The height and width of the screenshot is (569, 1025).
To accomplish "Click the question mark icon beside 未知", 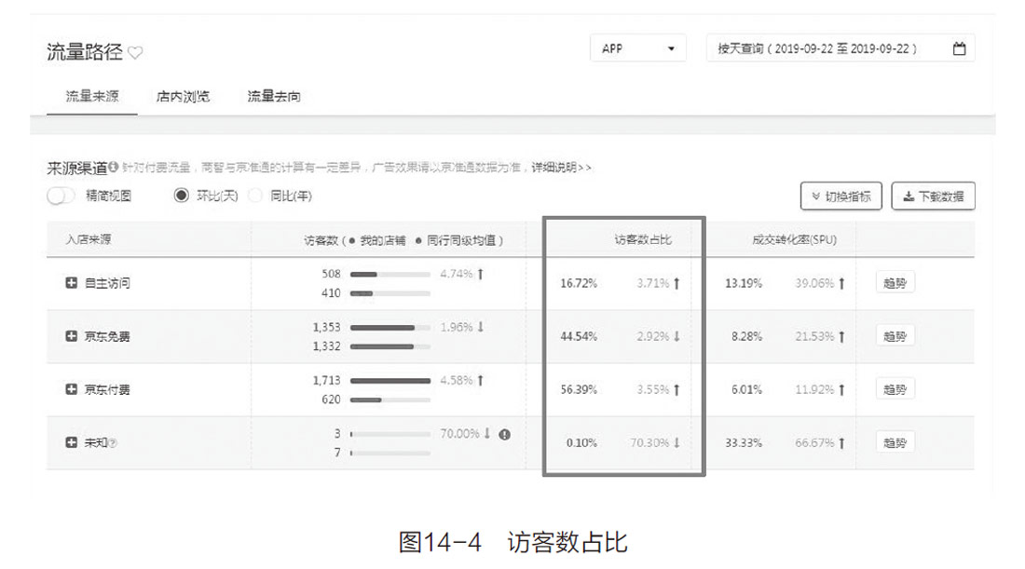I will pyautogui.click(x=113, y=443).
